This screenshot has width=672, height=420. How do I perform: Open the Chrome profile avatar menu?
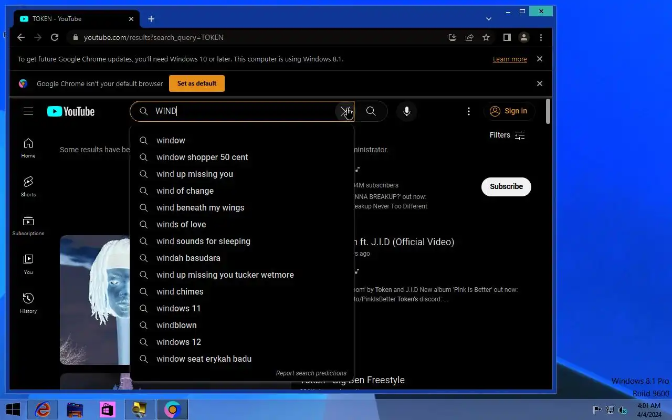pyautogui.click(x=524, y=37)
